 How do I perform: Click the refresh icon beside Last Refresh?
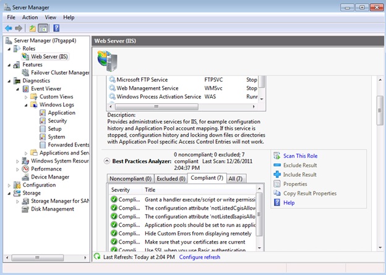click(97, 256)
